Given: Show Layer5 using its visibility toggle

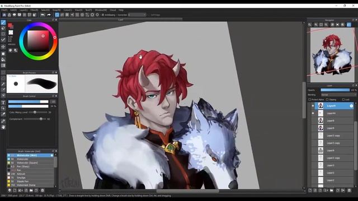Looking at the screenshot, I should coord(313,165).
